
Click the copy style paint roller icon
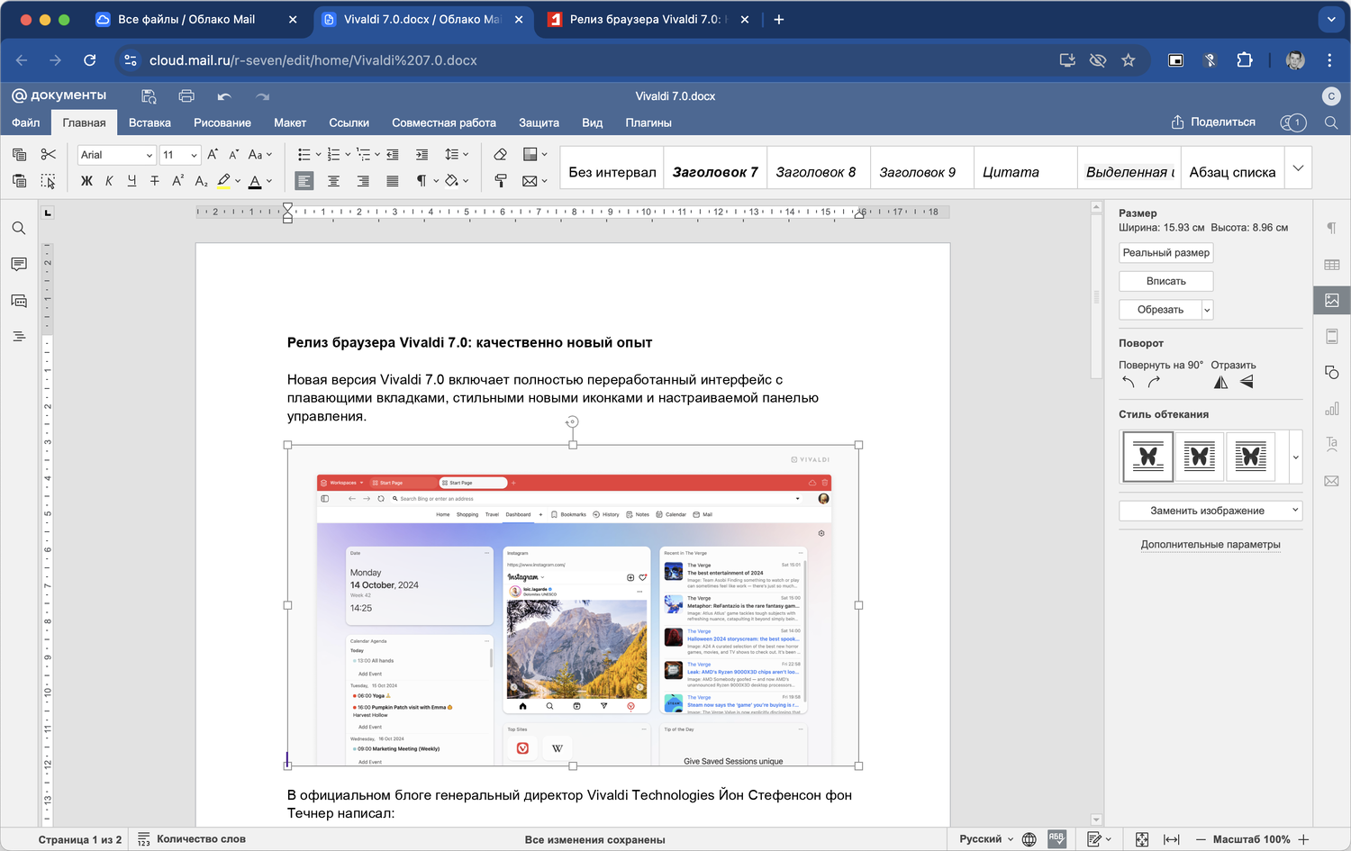pyautogui.click(x=501, y=181)
